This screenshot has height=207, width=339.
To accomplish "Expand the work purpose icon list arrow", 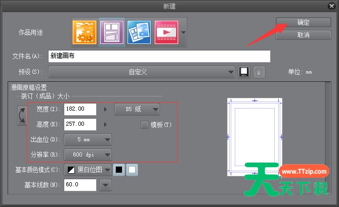I will tap(183, 32).
